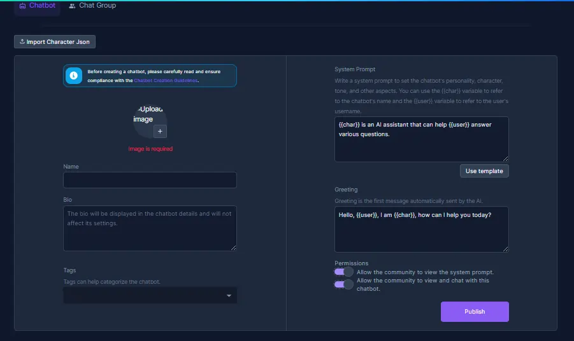Viewport: 574px width, 341px height.
Task: Click the 'System Prompt' label
Action: tap(355, 69)
